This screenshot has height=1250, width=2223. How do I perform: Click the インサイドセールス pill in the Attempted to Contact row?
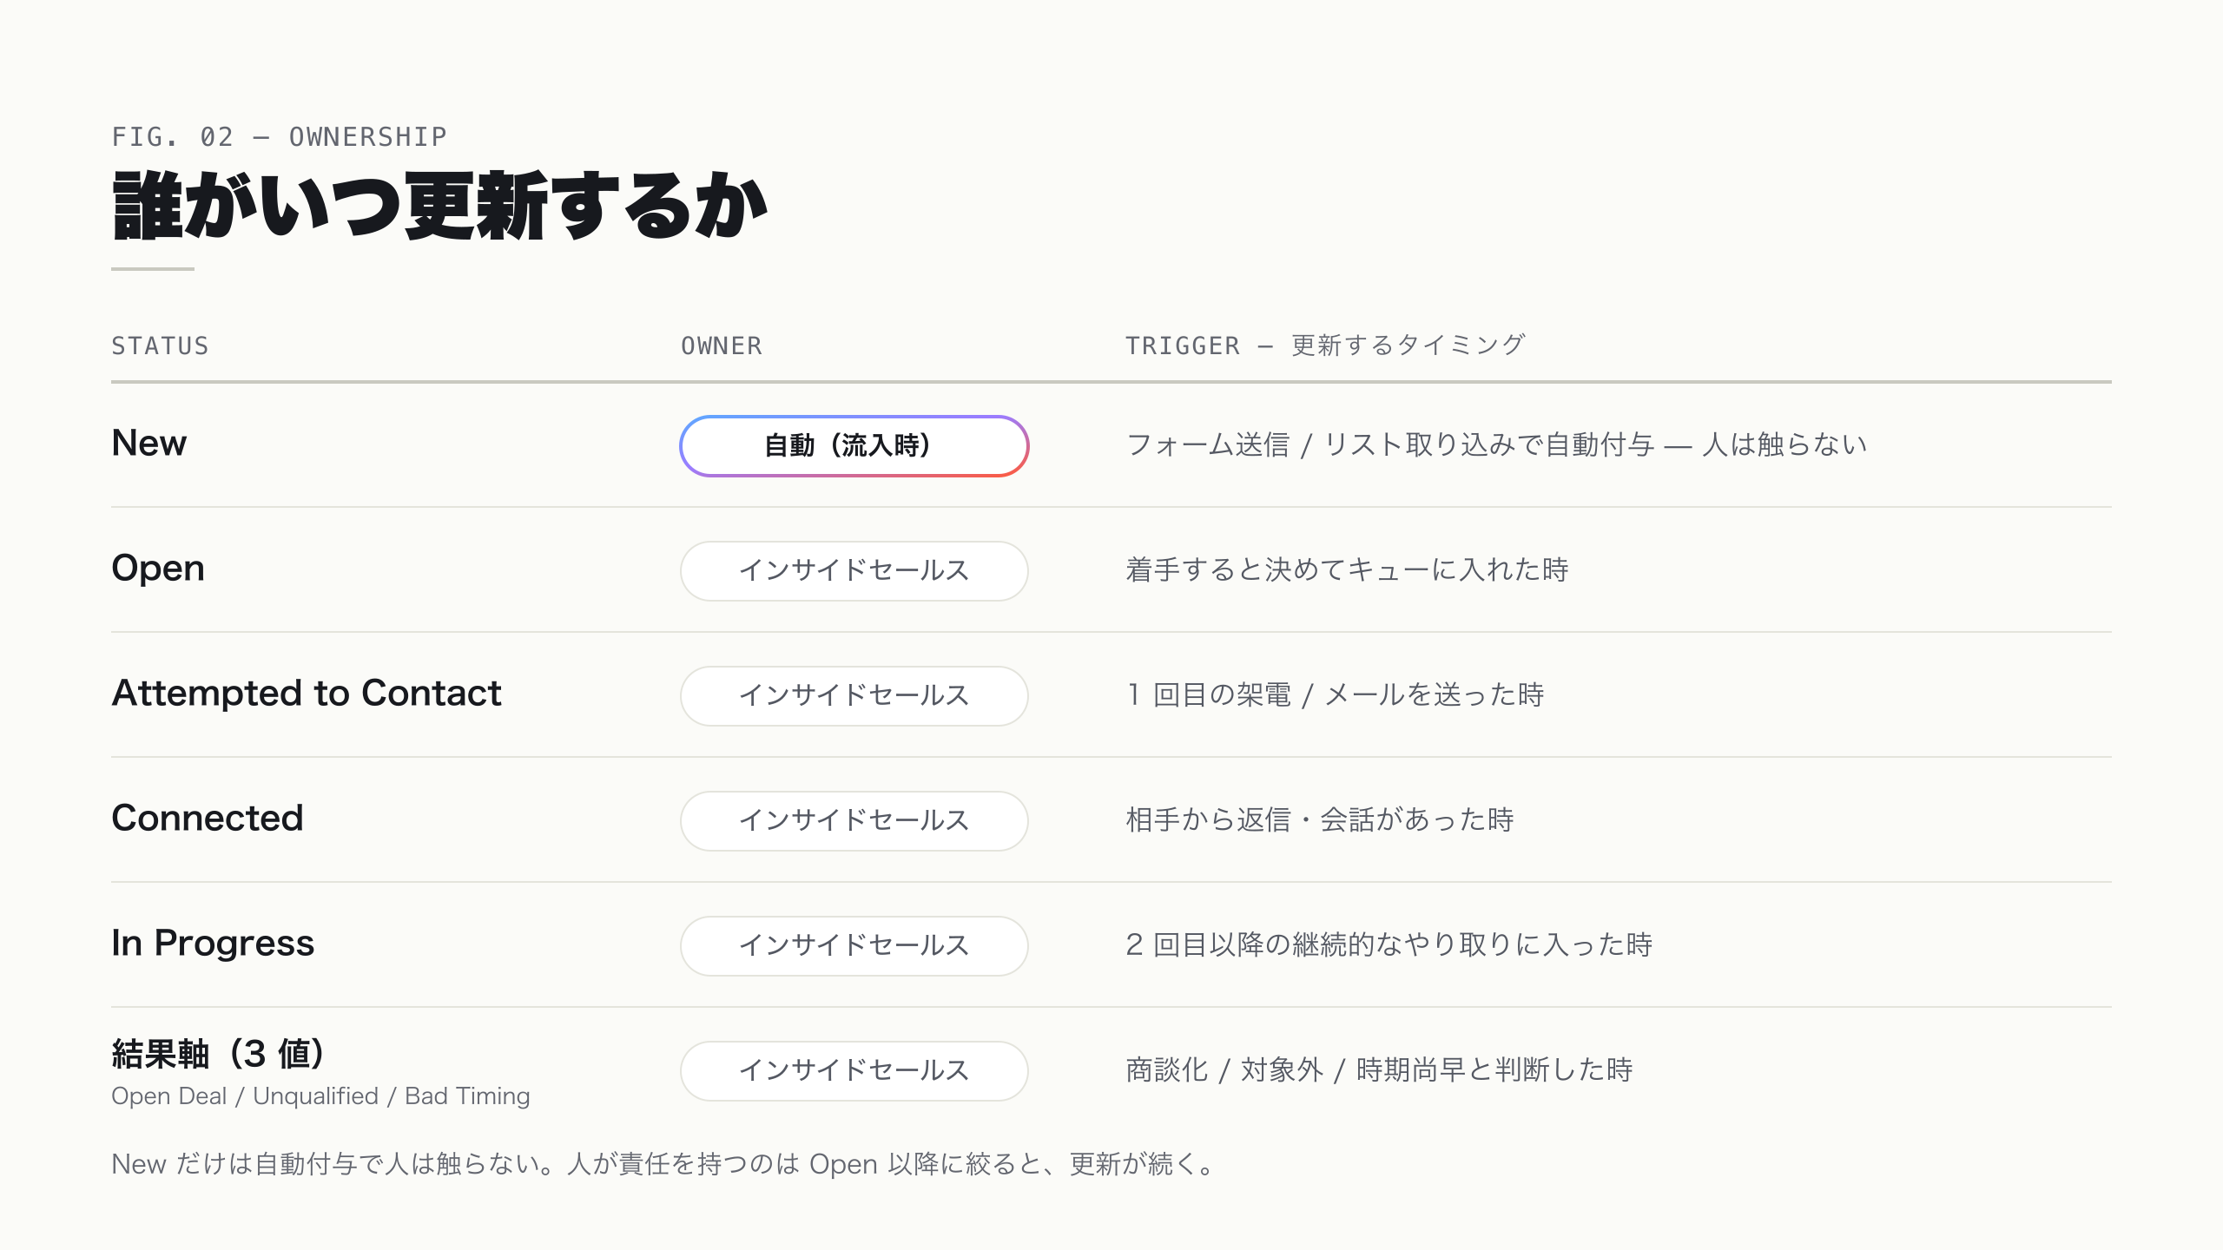[854, 696]
